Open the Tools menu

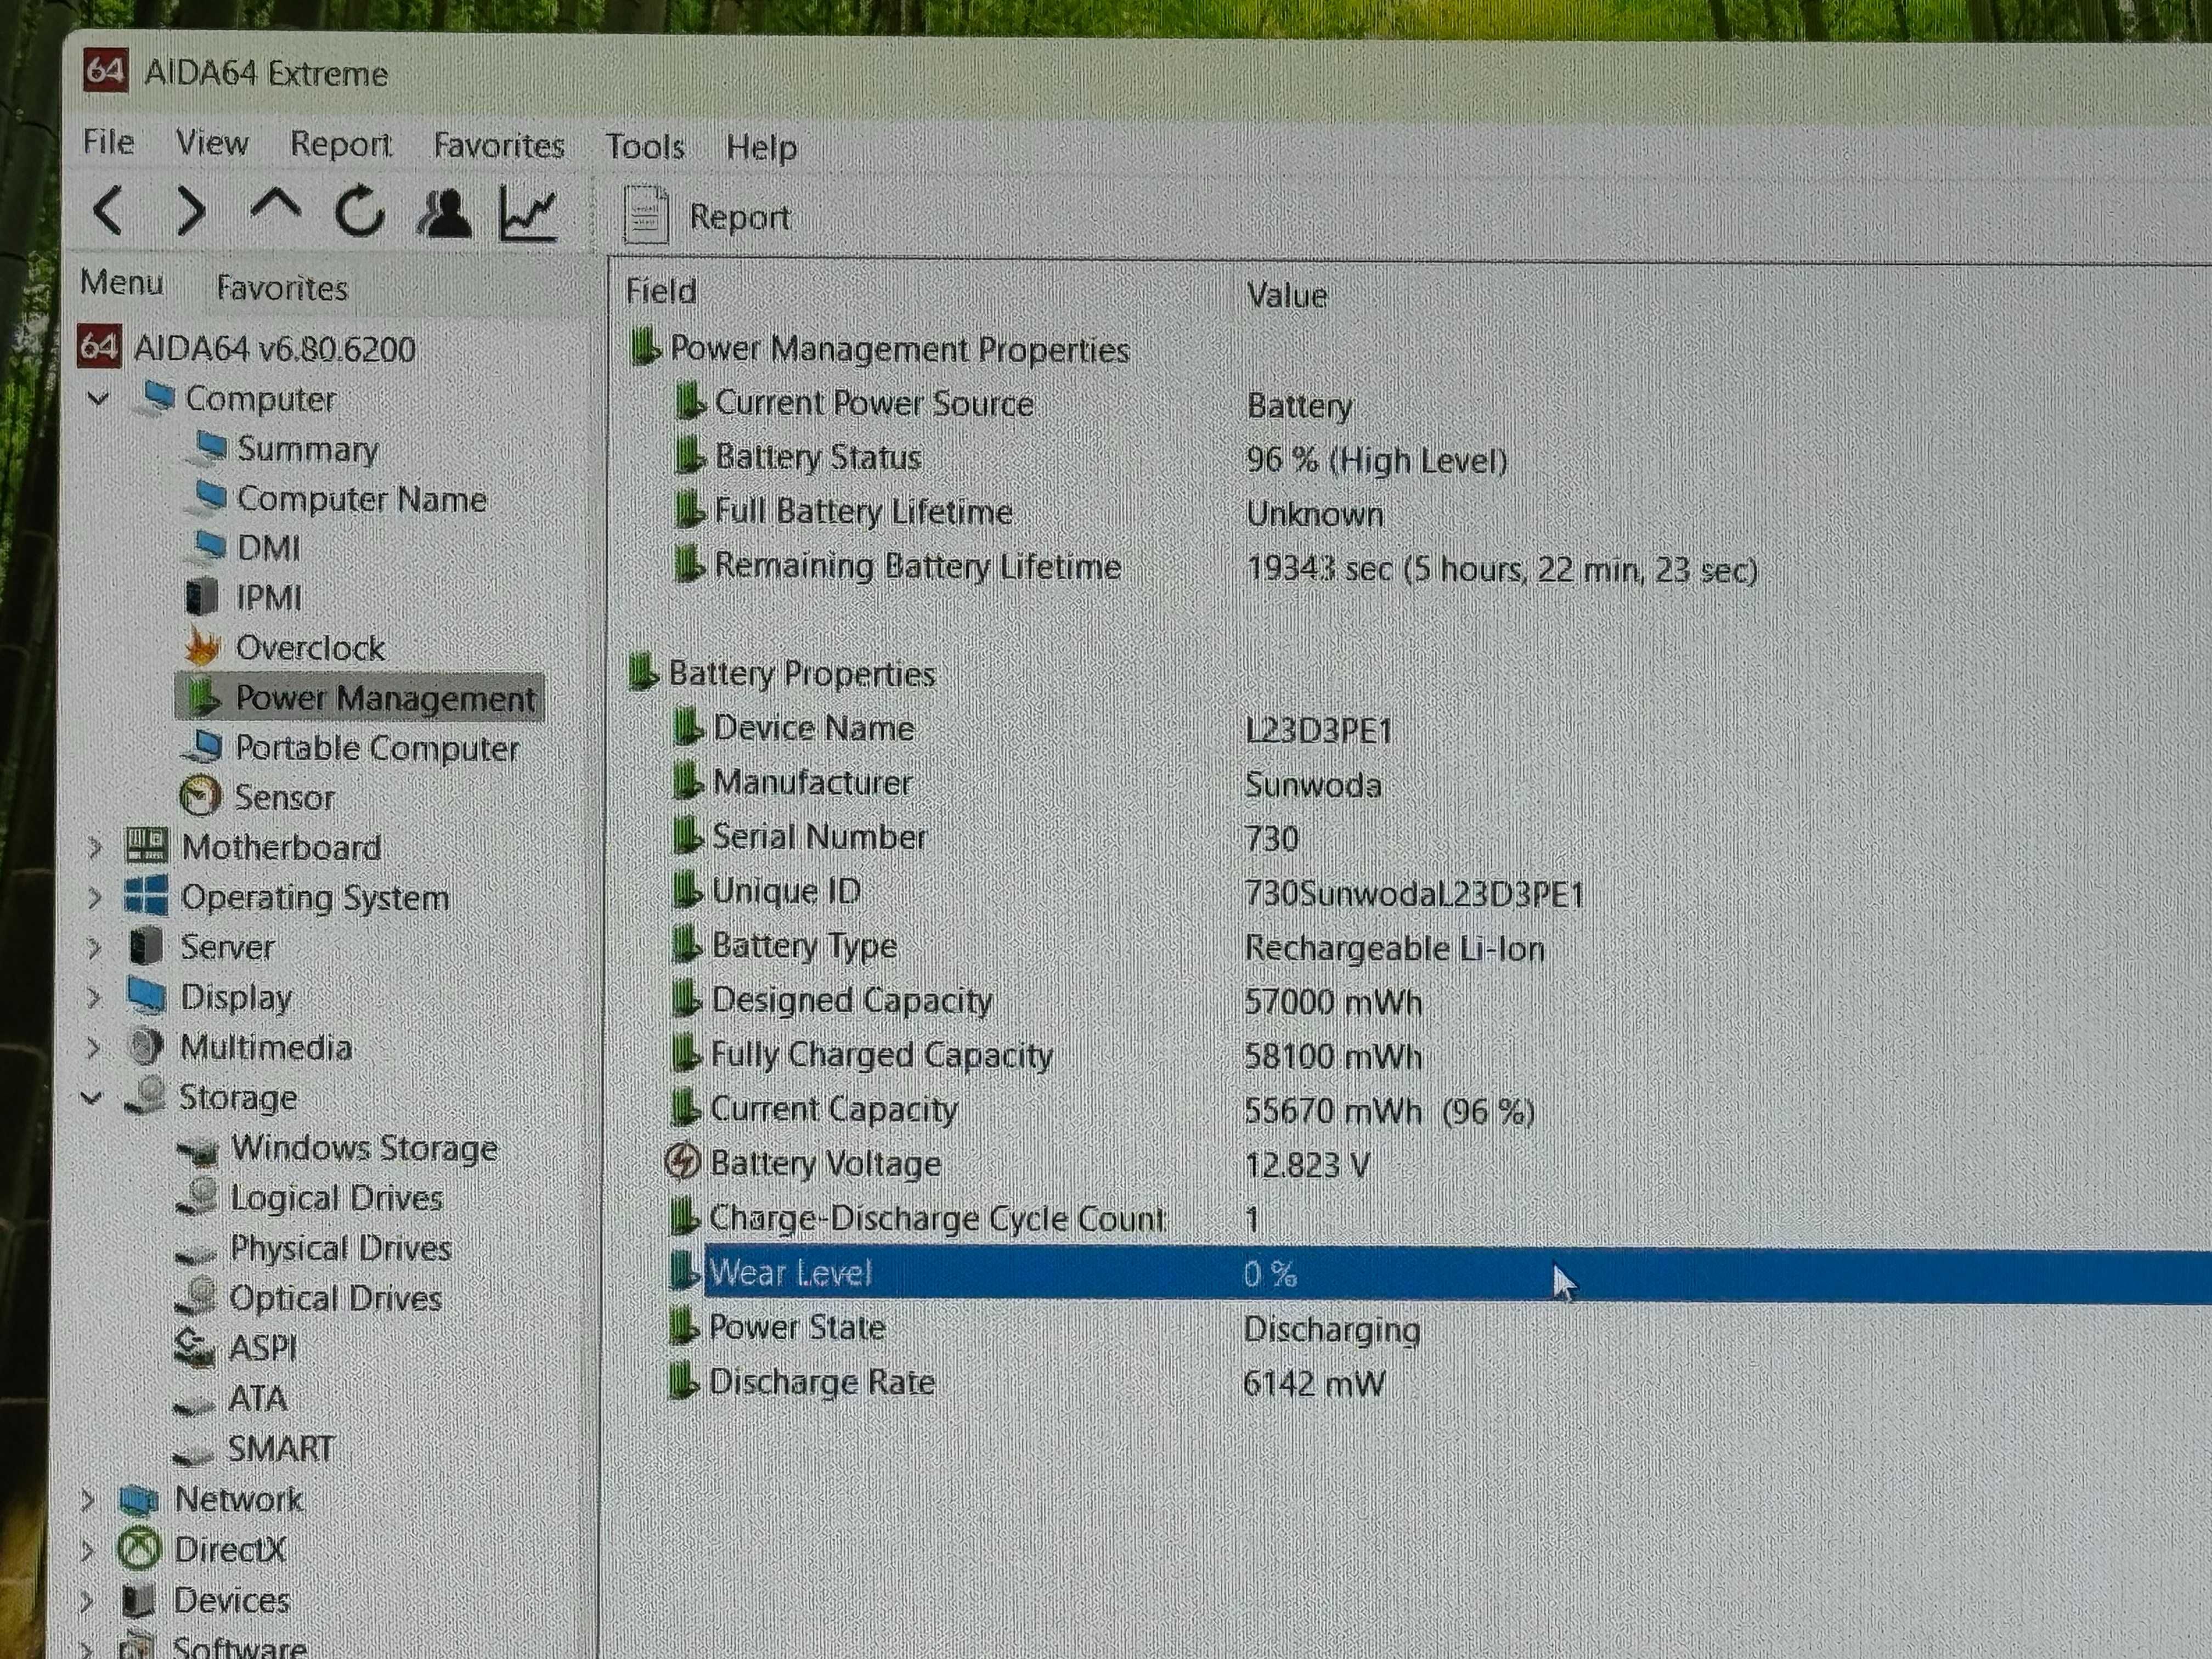coord(645,148)
